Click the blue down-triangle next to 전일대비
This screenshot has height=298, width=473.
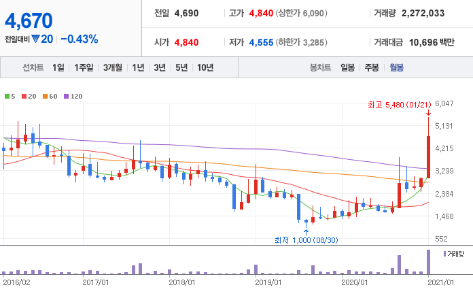(x=35, y=39)
